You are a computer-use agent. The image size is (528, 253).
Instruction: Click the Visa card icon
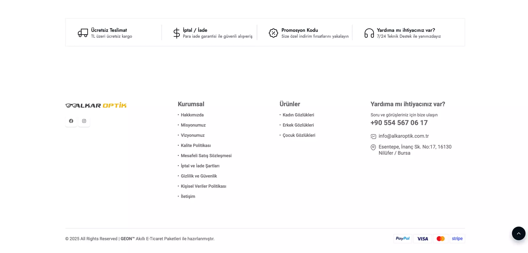coord(422,238)
